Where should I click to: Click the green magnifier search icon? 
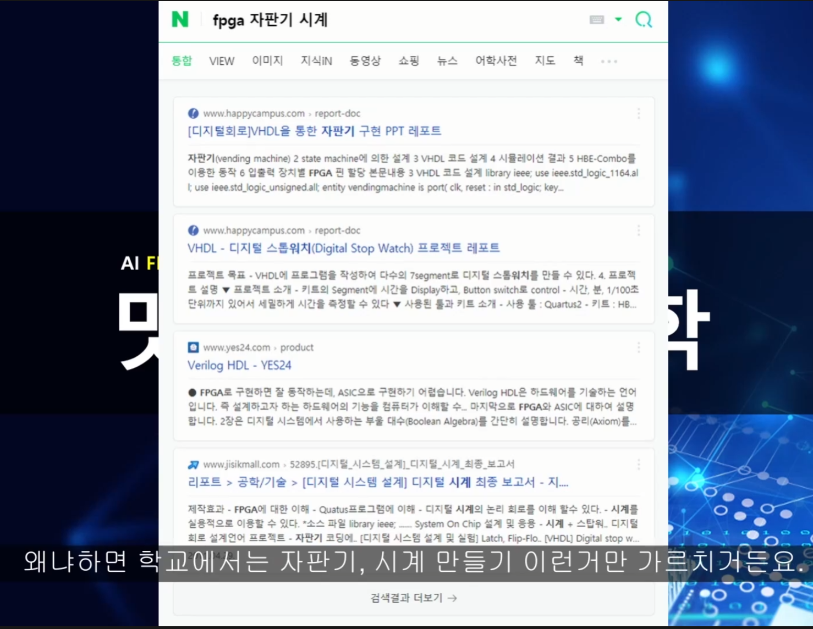(x=644, y=20)
